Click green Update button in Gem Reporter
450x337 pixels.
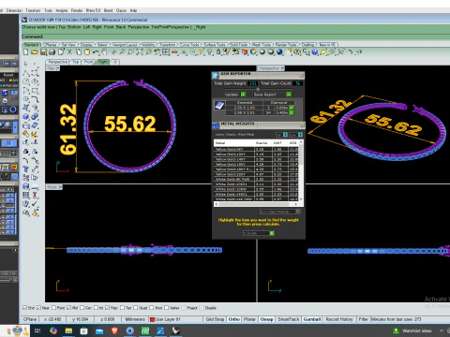[x=243, y=95]
